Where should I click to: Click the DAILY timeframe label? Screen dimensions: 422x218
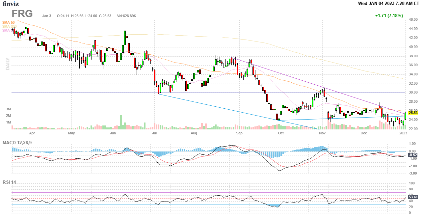(x=8, y=64)
